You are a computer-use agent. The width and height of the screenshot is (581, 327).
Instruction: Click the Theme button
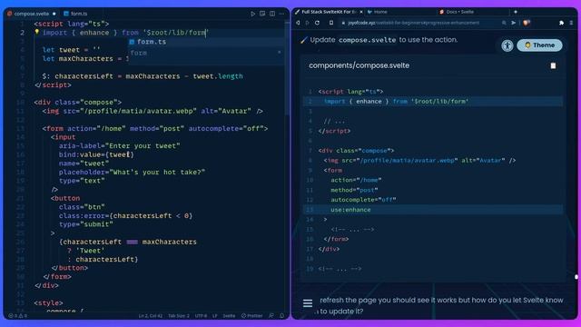click(x=539, y=45)
